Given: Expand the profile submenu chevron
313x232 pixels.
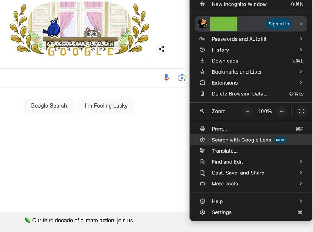Looking at the screenshot, I should [x=301, y=24].
